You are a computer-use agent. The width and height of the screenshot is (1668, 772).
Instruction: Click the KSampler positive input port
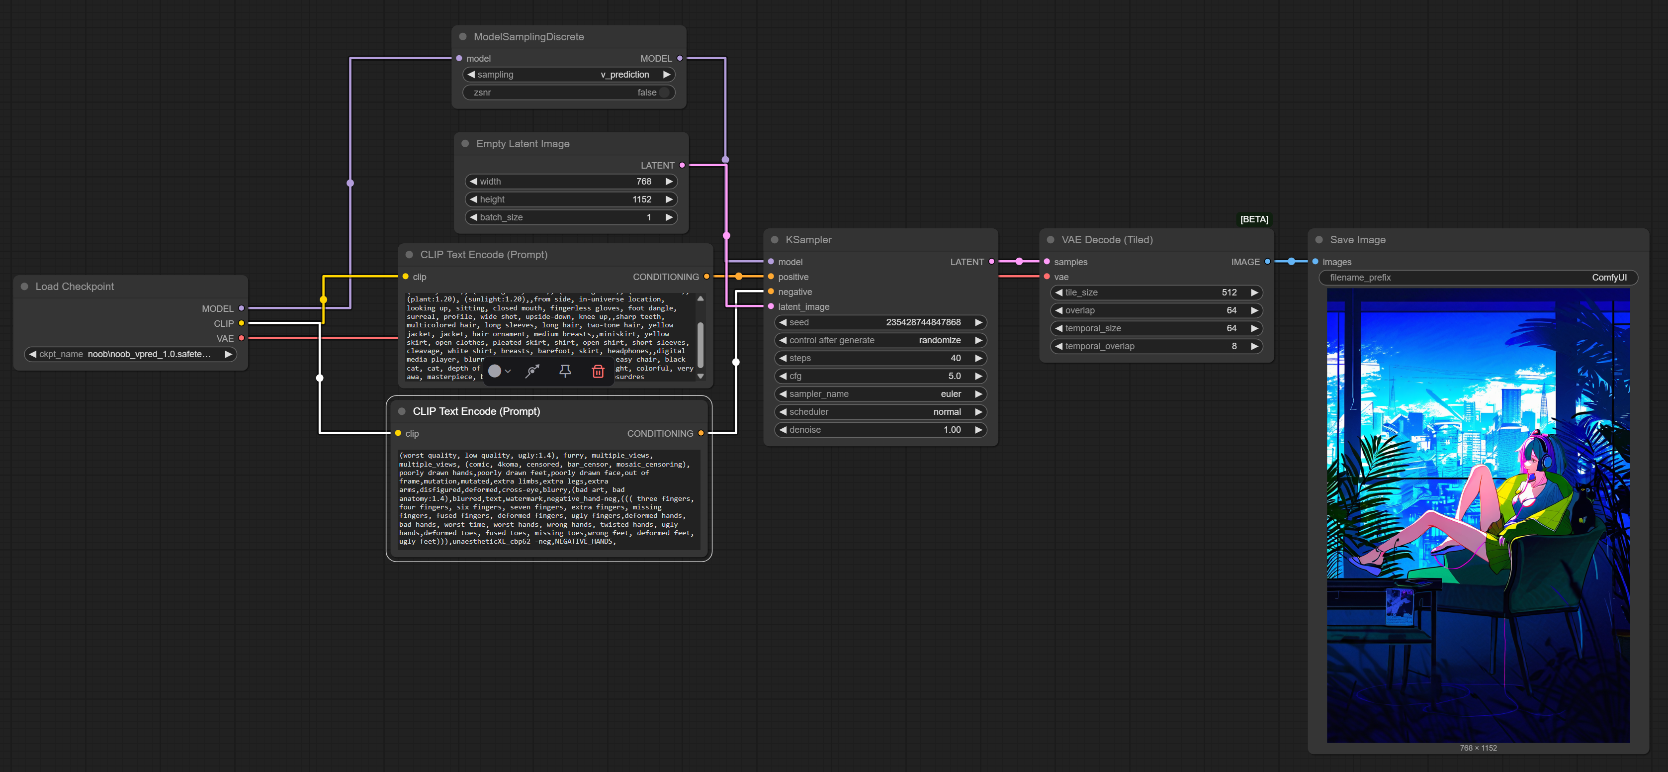click(771, 277)
